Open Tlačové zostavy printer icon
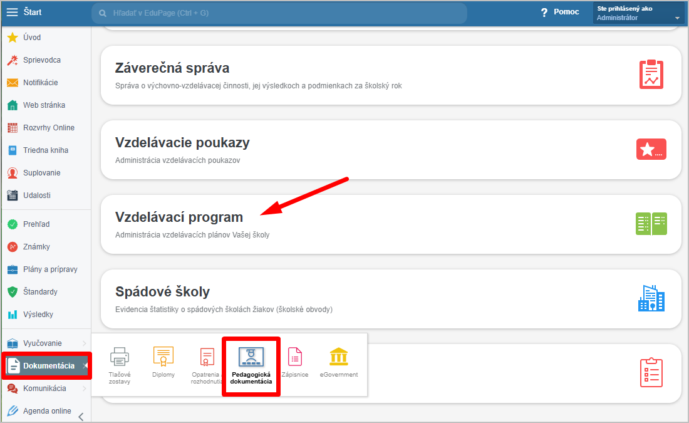Viewport: 689px width, 423px height. click(x=120, y=357)
